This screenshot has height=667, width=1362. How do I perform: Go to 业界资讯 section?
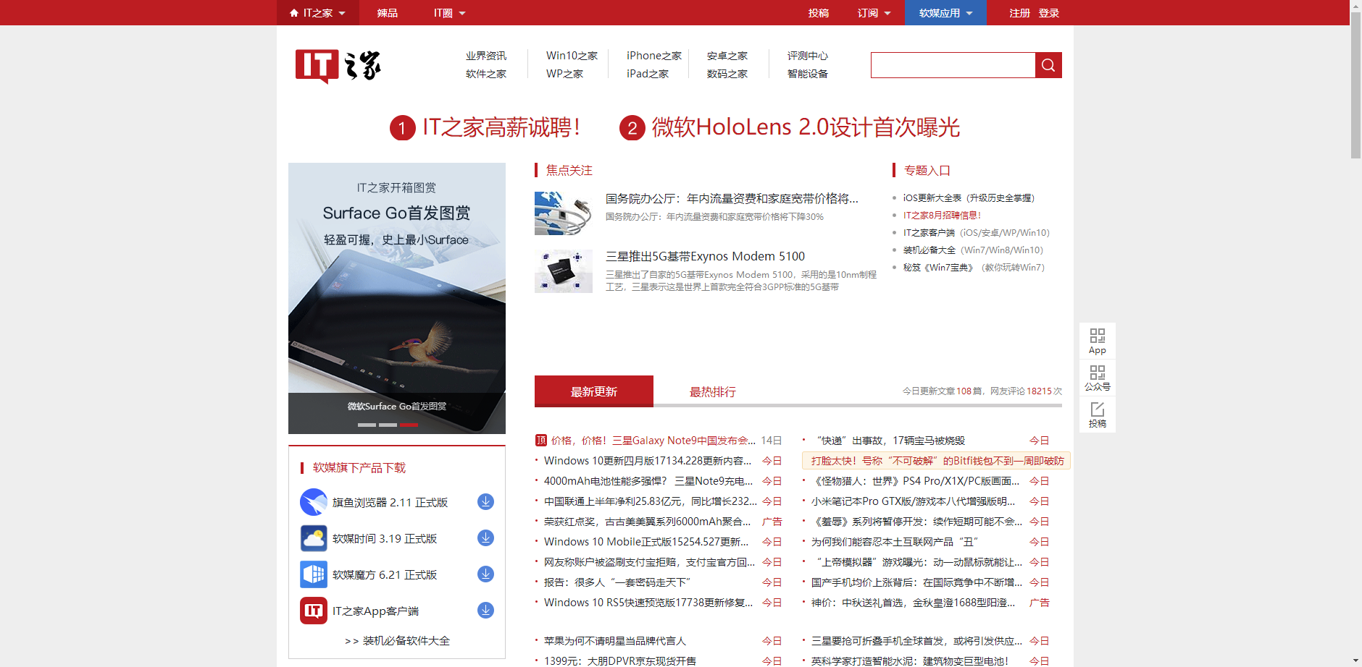tap(486, 56)
